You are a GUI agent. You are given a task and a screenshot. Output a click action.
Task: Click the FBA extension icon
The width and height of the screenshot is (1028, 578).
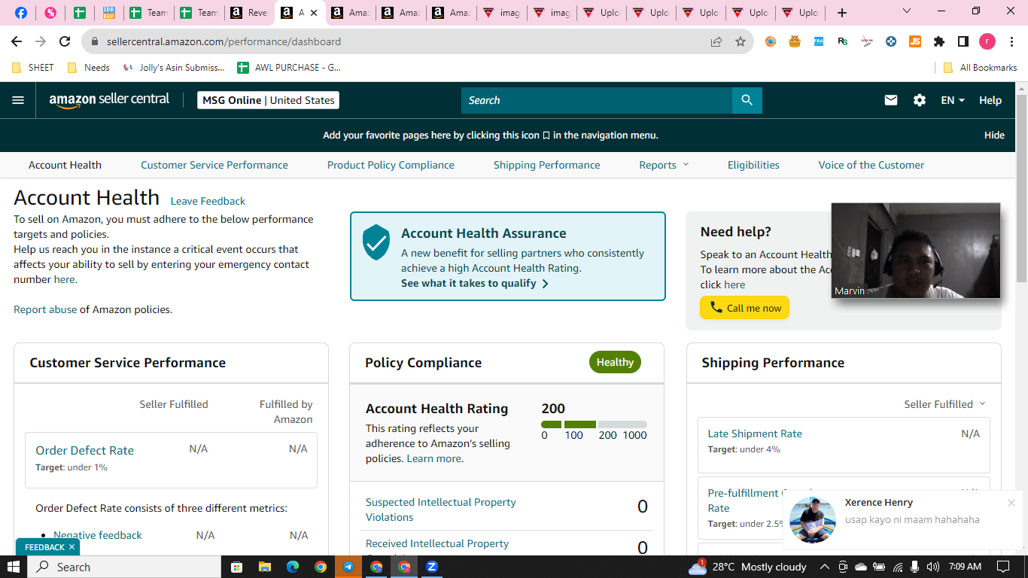pyautogui.click(x=819, y=41)
